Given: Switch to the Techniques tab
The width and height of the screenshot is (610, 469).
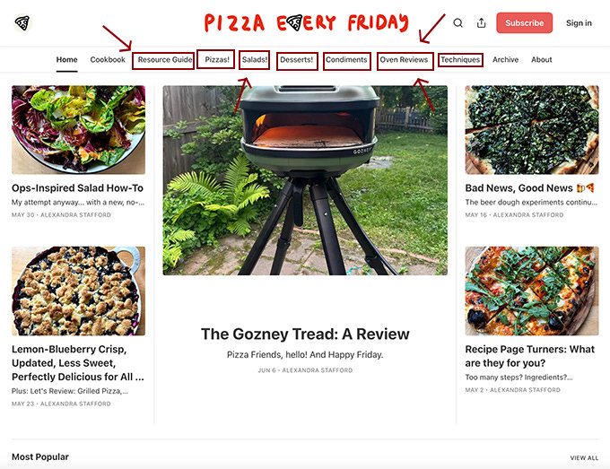Looking at the screenshot, I should pos(460,59).
